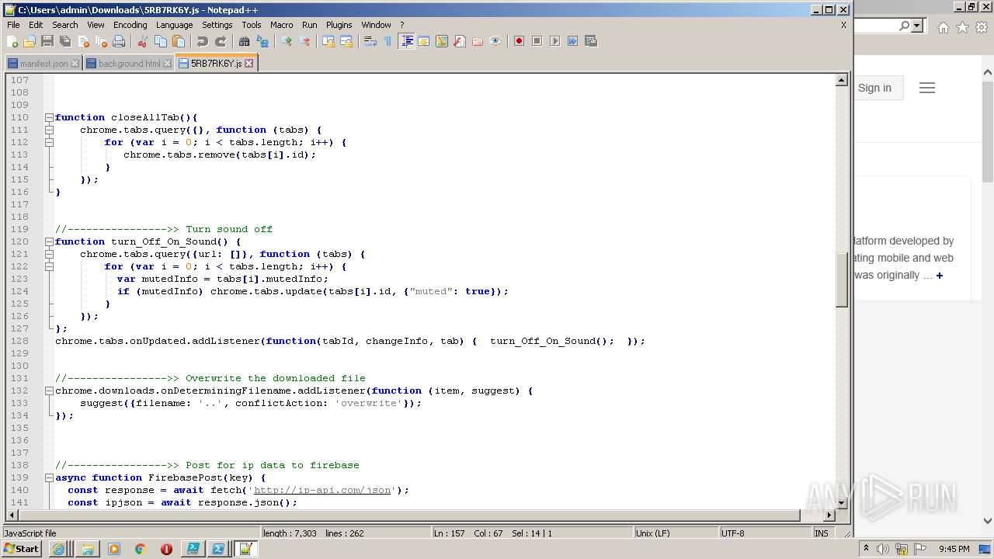994x559 pixels.
Task: Click the Save All toolbar icon
Action: [65, 41]
